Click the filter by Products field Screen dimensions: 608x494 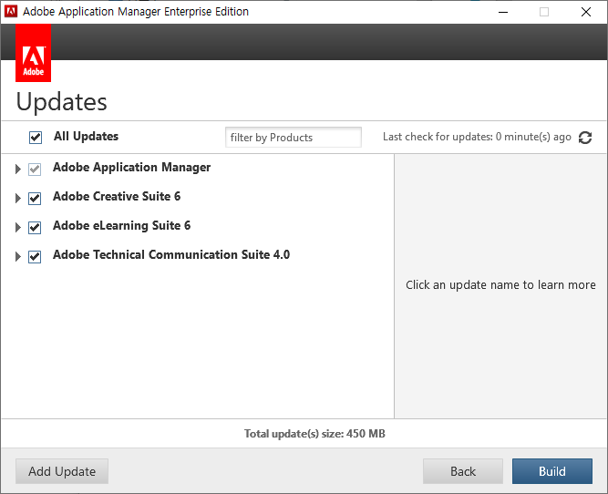[x=294, y=138]
